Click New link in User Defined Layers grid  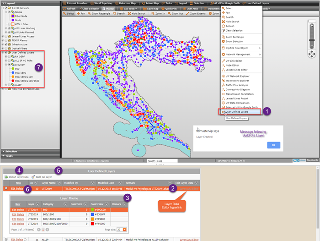[x=19, y=183]
